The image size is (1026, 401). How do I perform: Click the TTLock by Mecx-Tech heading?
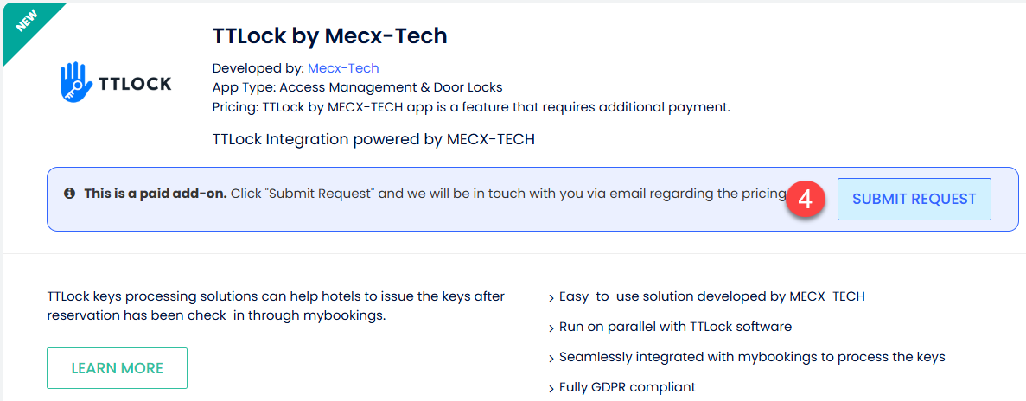tap(329, 36)
